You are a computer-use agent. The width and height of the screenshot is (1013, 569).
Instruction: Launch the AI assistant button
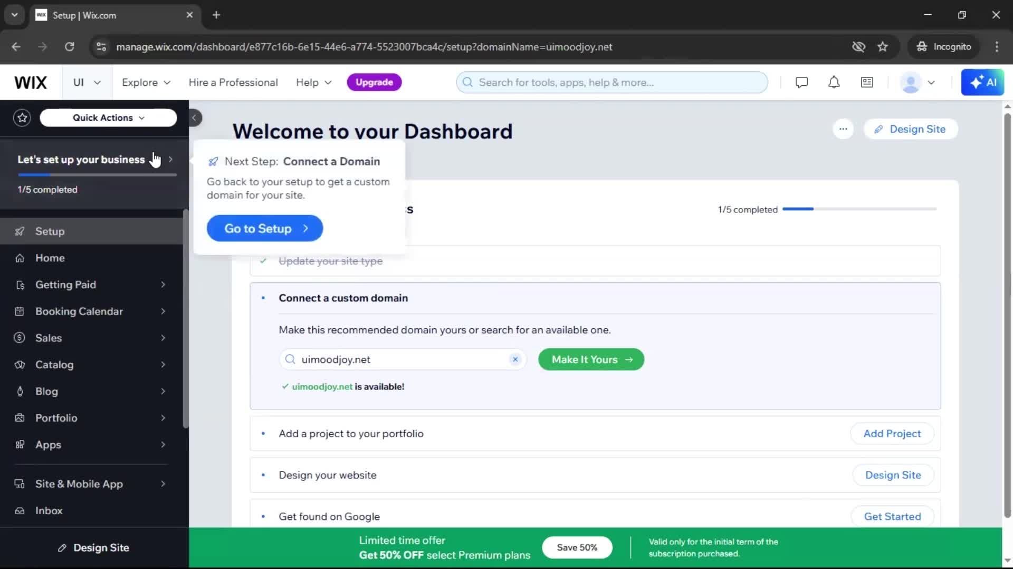pyautogui.click(x=982, y=82)
